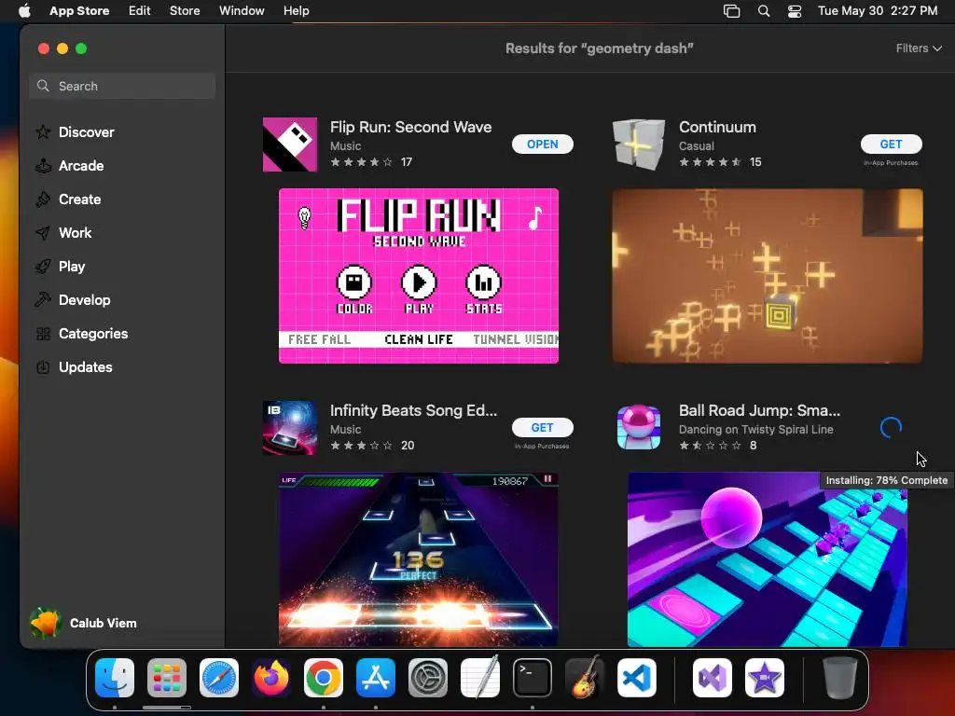The image size is (955, 716).
Task: Open Discover section in sidebar
Action: coord(86,132)
